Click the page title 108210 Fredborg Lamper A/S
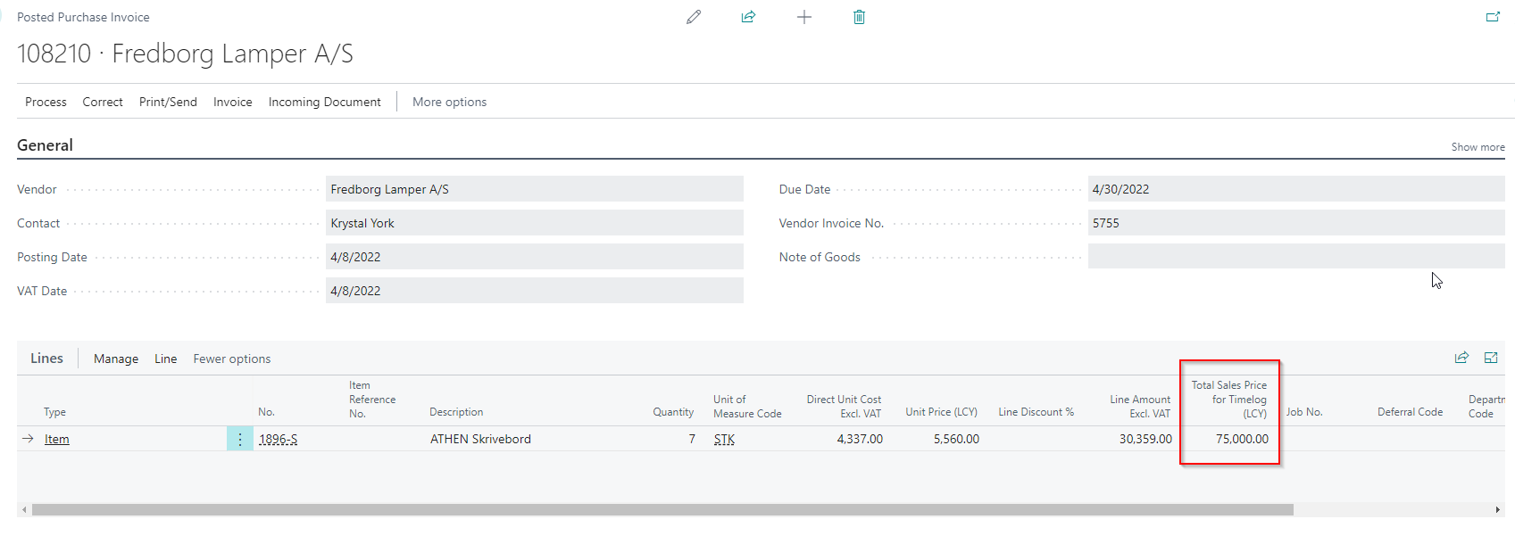 [185, 54]
